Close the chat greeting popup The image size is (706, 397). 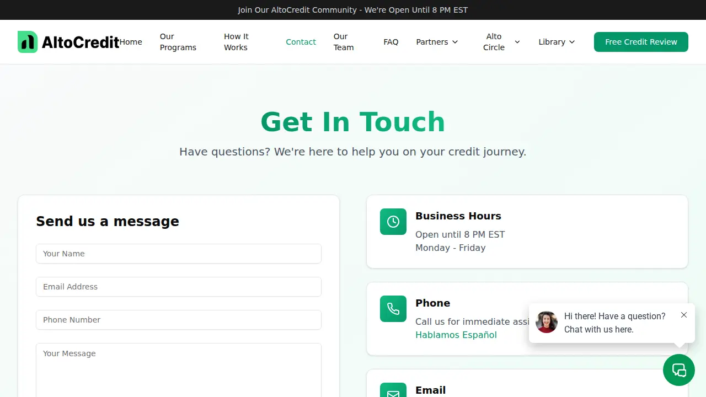click(x=684, y=315)
